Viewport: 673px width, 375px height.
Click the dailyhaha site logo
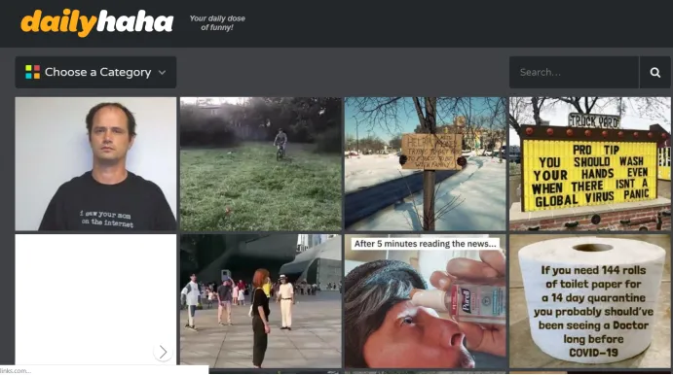[97, 22]
